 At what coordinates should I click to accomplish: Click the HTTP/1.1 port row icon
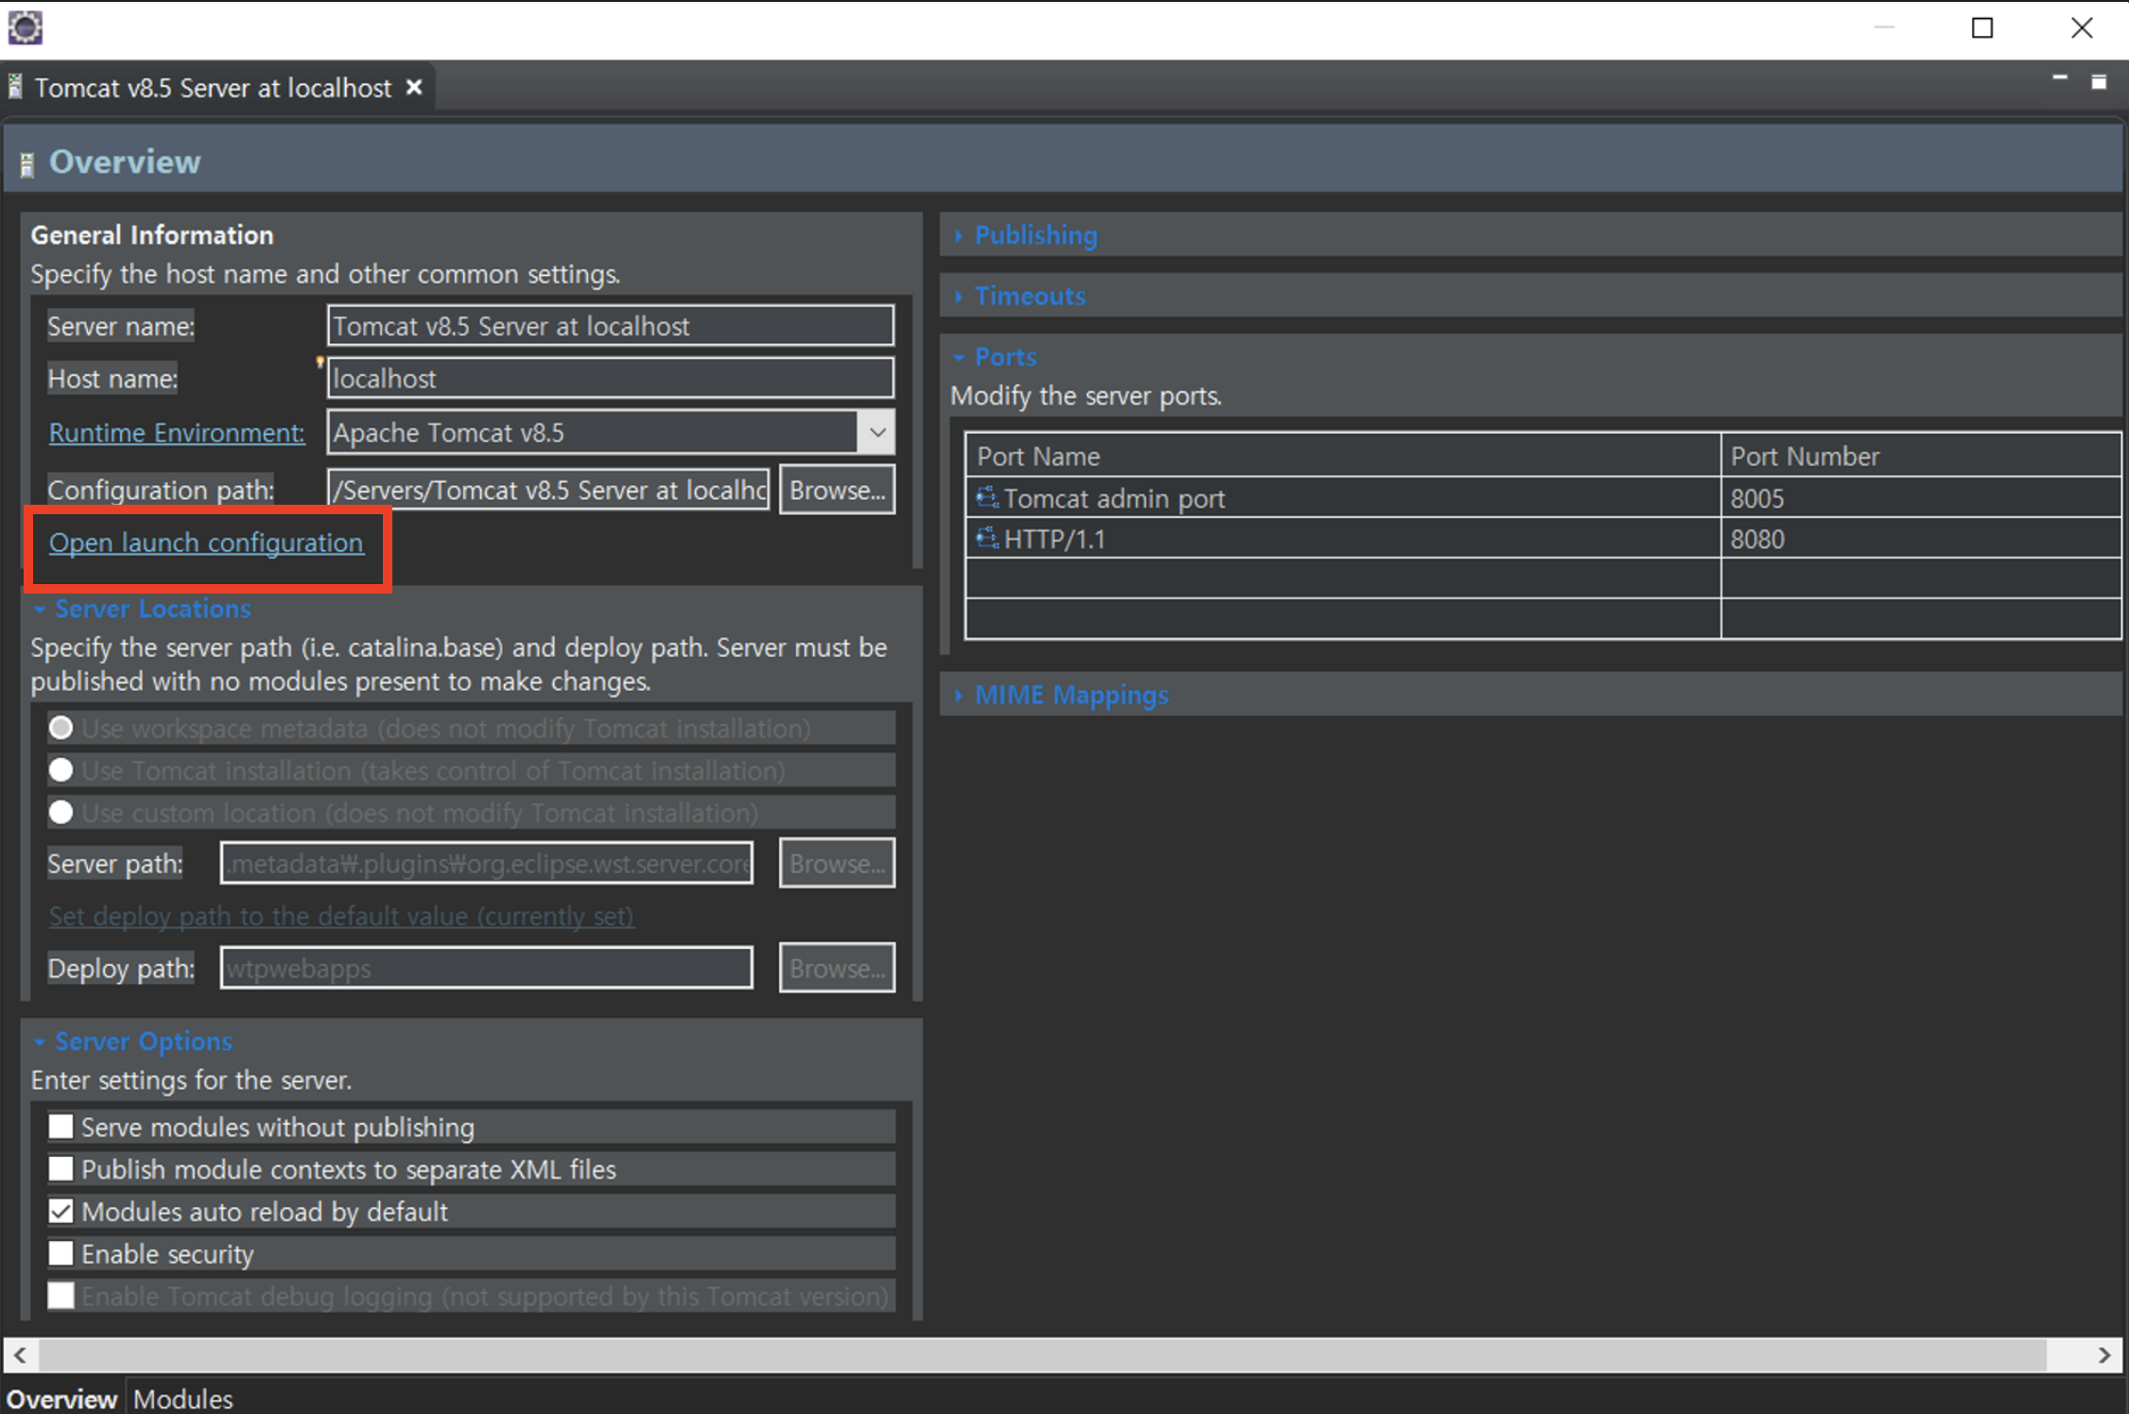pyautogui.click(x=987, y=538)
